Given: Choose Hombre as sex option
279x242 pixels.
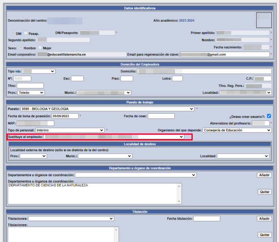Looking at the screenshot, I should pyautogui.click(x=20, y=48).
